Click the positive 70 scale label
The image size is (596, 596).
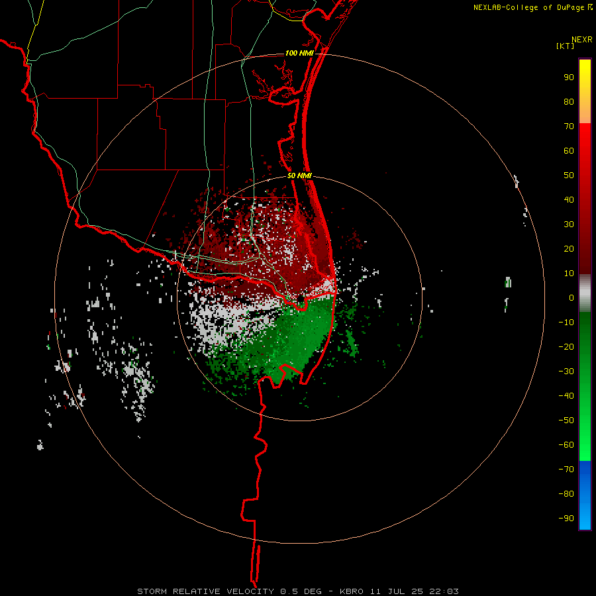pos(569,126)
